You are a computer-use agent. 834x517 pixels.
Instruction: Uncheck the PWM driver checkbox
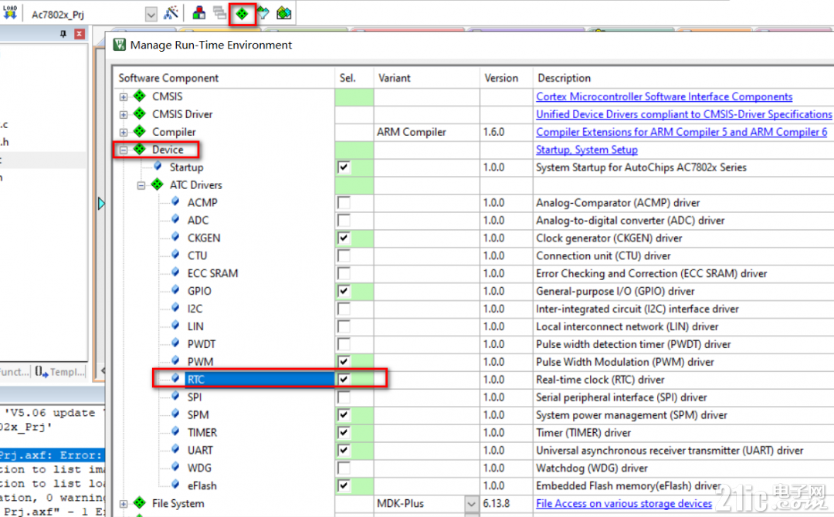point(344,362)
